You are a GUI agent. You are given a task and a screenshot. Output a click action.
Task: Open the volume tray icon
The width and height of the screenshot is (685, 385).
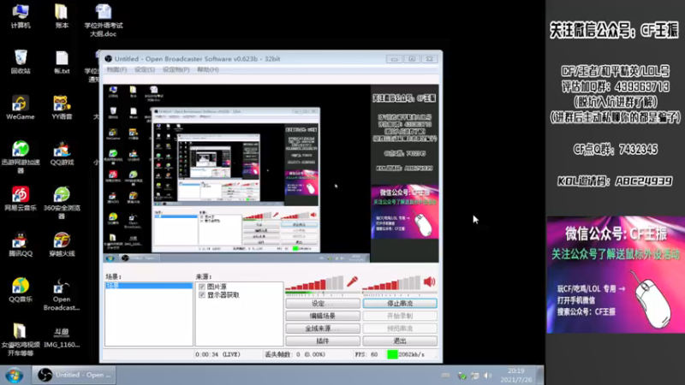tap(488, 376)
